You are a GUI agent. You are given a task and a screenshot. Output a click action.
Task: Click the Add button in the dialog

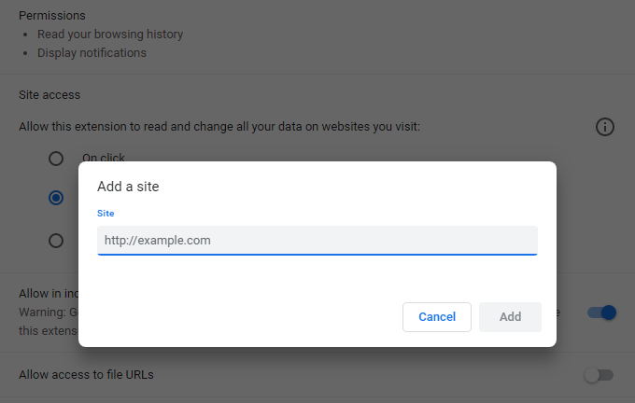pos(510,317)
